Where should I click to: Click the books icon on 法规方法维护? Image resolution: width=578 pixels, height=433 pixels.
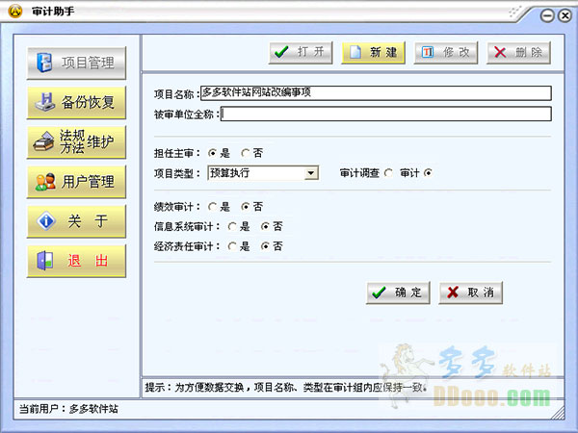click(x=44, y=141)
